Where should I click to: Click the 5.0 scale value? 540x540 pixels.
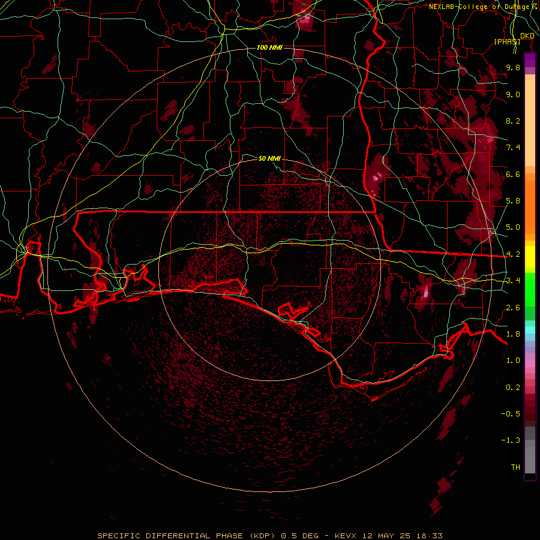click(513, 227)
